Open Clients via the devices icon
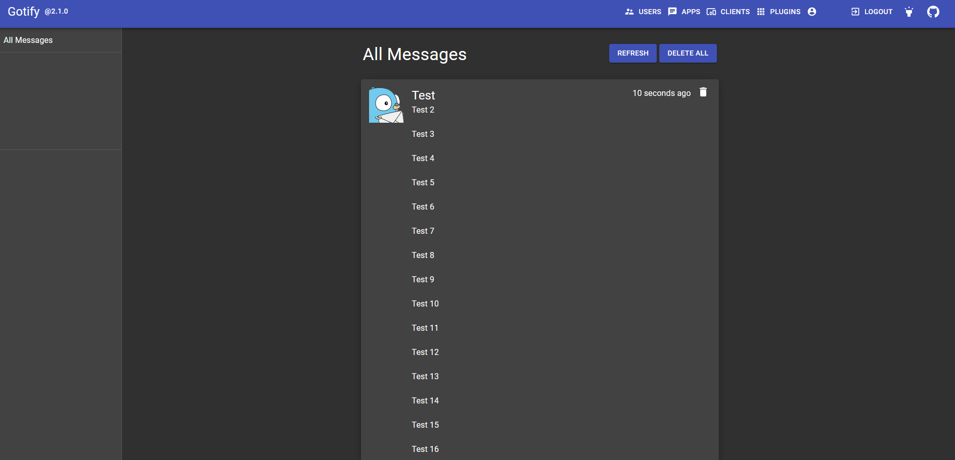Screen dimensions: 955x460 pos(712,11)
